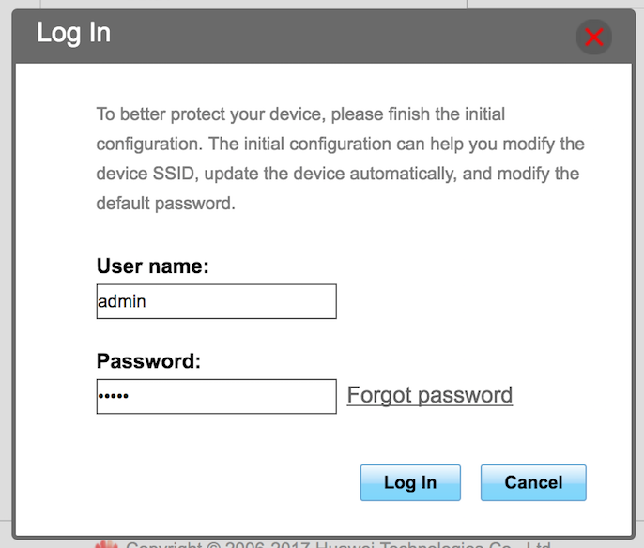This screenshot has width=644, height=548.
Task: Place cursor after "admin" in username box
Action: (147, 301)
